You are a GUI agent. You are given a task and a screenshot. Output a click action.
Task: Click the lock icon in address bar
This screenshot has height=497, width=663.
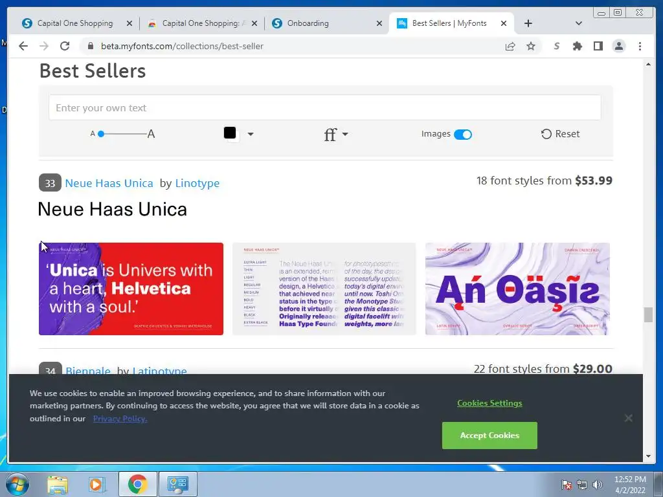pos(90,46)
